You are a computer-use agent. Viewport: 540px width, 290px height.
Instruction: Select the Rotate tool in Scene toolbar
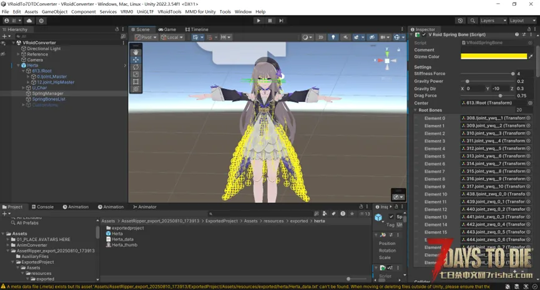tap(135, 67)
